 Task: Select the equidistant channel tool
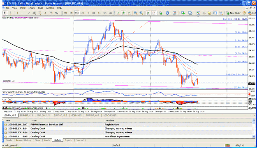(34, 13)
